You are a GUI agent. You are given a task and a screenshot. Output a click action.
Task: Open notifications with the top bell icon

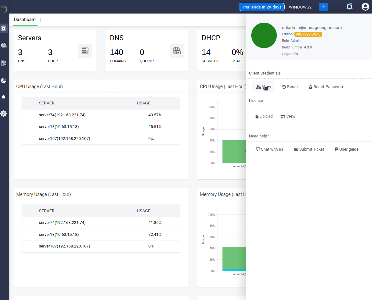tap(349, 6)
